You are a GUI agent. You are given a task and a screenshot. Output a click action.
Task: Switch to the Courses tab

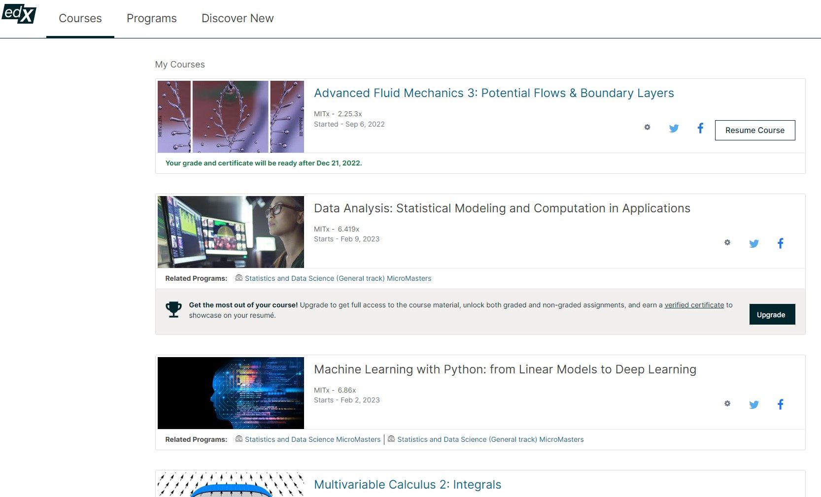click(x=80, y=19)
